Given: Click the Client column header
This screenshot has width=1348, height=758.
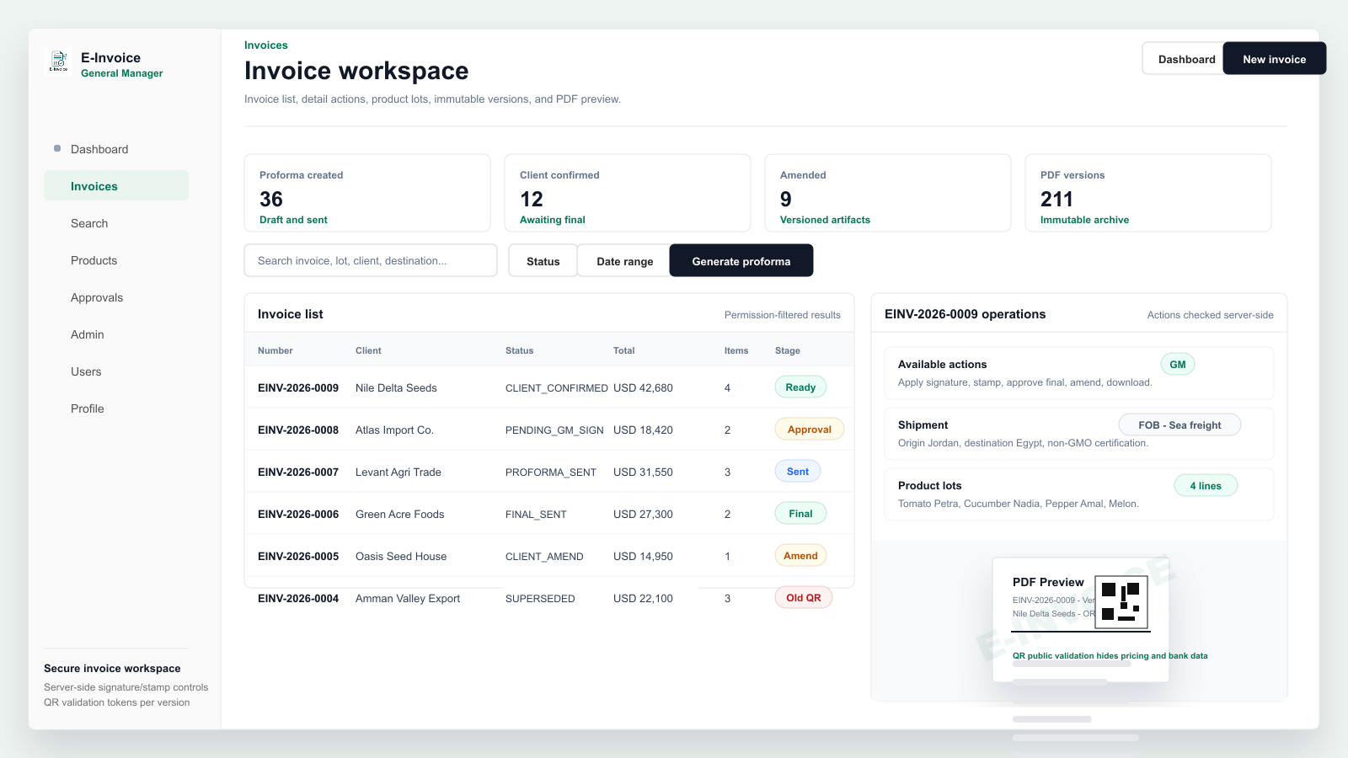Looking at the screenshot, I should pyautogui.click(x=368, y=350).
